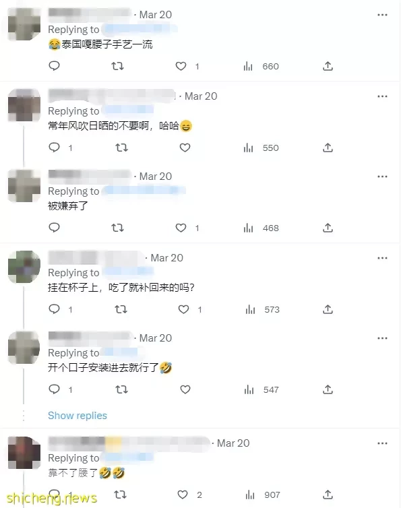
Task: Like the tweet with 547 views
Action: click(185, 389)
